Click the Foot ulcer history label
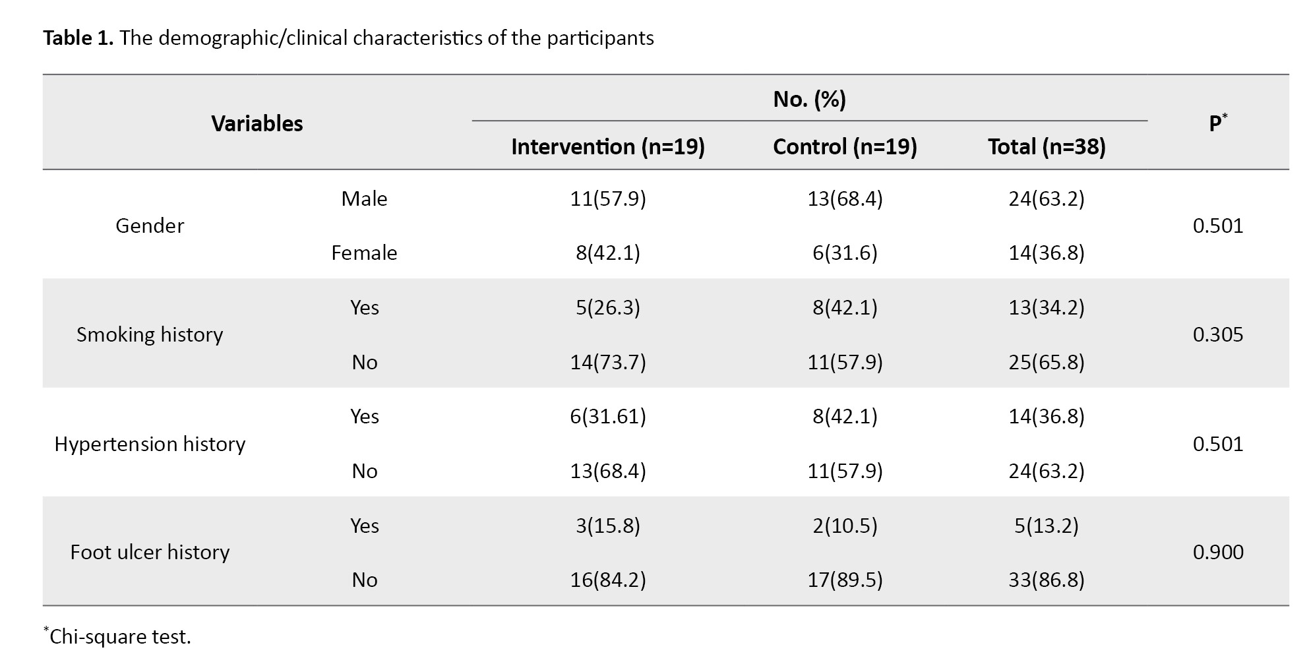 click(150, 552)
